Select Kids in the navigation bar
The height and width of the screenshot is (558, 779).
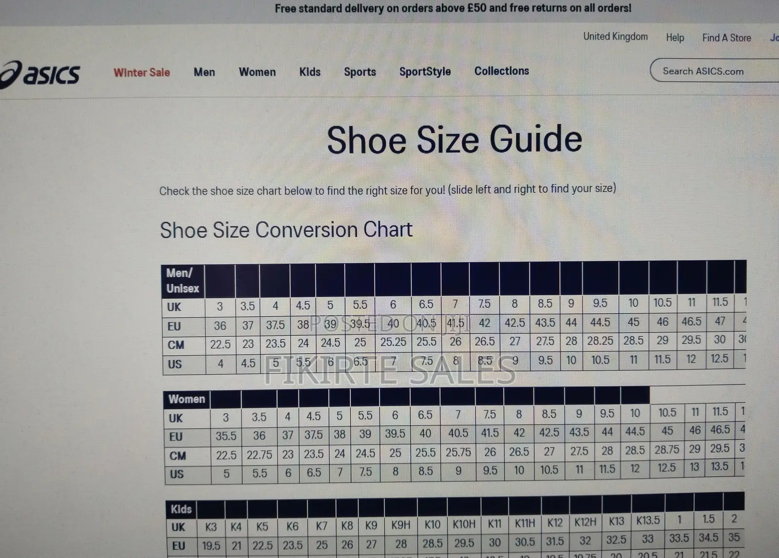point(310,72)
